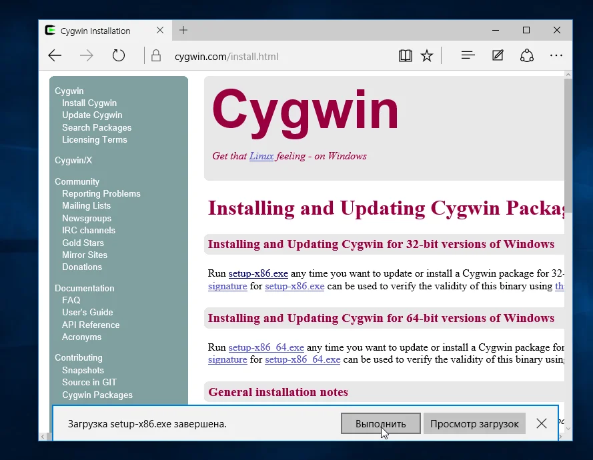Open the Documentation sidebar heading link

pos(84,288)
